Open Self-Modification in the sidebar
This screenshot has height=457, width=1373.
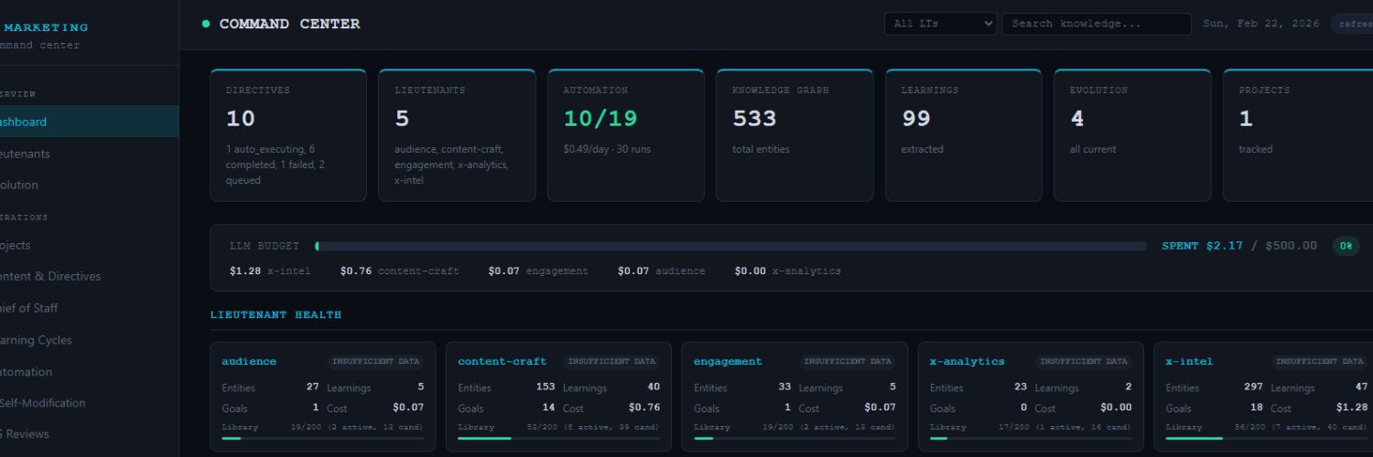[89, 402]
